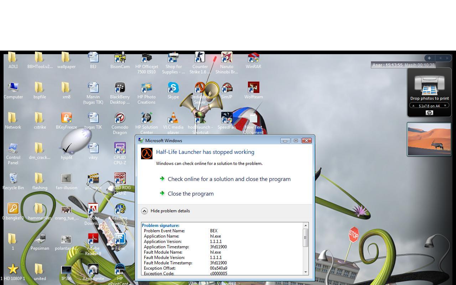Viewport: 456px width, 285px height.
Task: Go to next sidebar gadgets page
Action: (x=447, y=58)
